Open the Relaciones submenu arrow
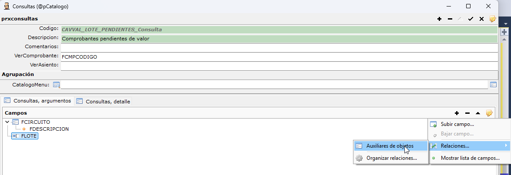Viewport: 511px width, 175px height. click(506, 146)
